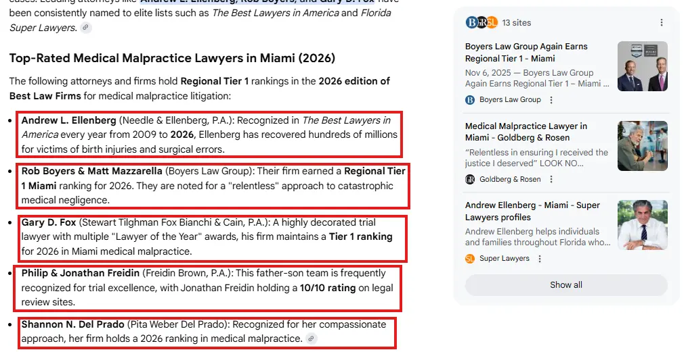Click the Top-Rated Medical Malpractice Lawyers heading
This screenshot has width=686, height=352.
click(x=172, y=58)
